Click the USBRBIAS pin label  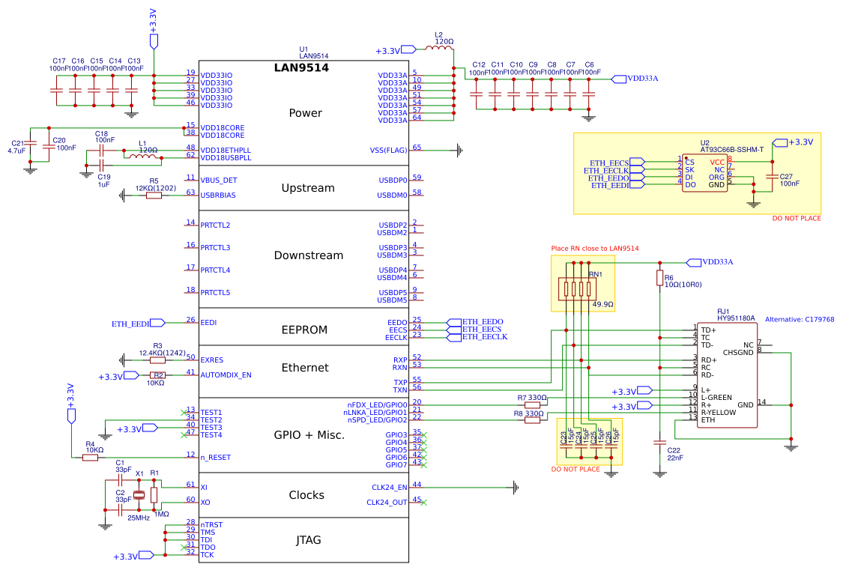pos(218,195)
